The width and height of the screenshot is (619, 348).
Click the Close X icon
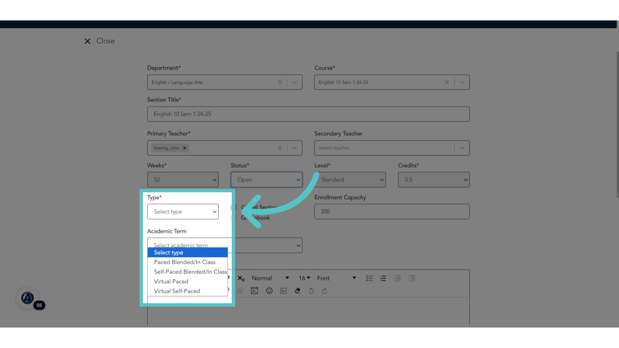[x=87, y=41]
